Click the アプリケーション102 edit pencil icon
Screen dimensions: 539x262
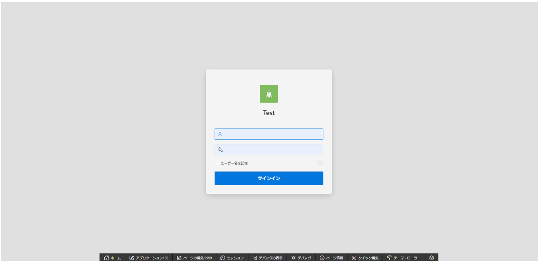(x=132, y=257)
